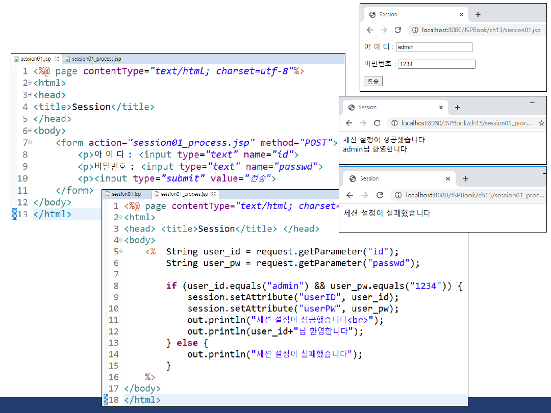Close the active session01.jsp tab in top editor
This screenshot has height=413, width=551.
point(57,59)
